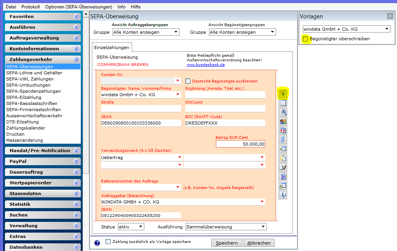397x251 pixels.
Task: Click the green up-arrow template icon
Action: (283, 94)
